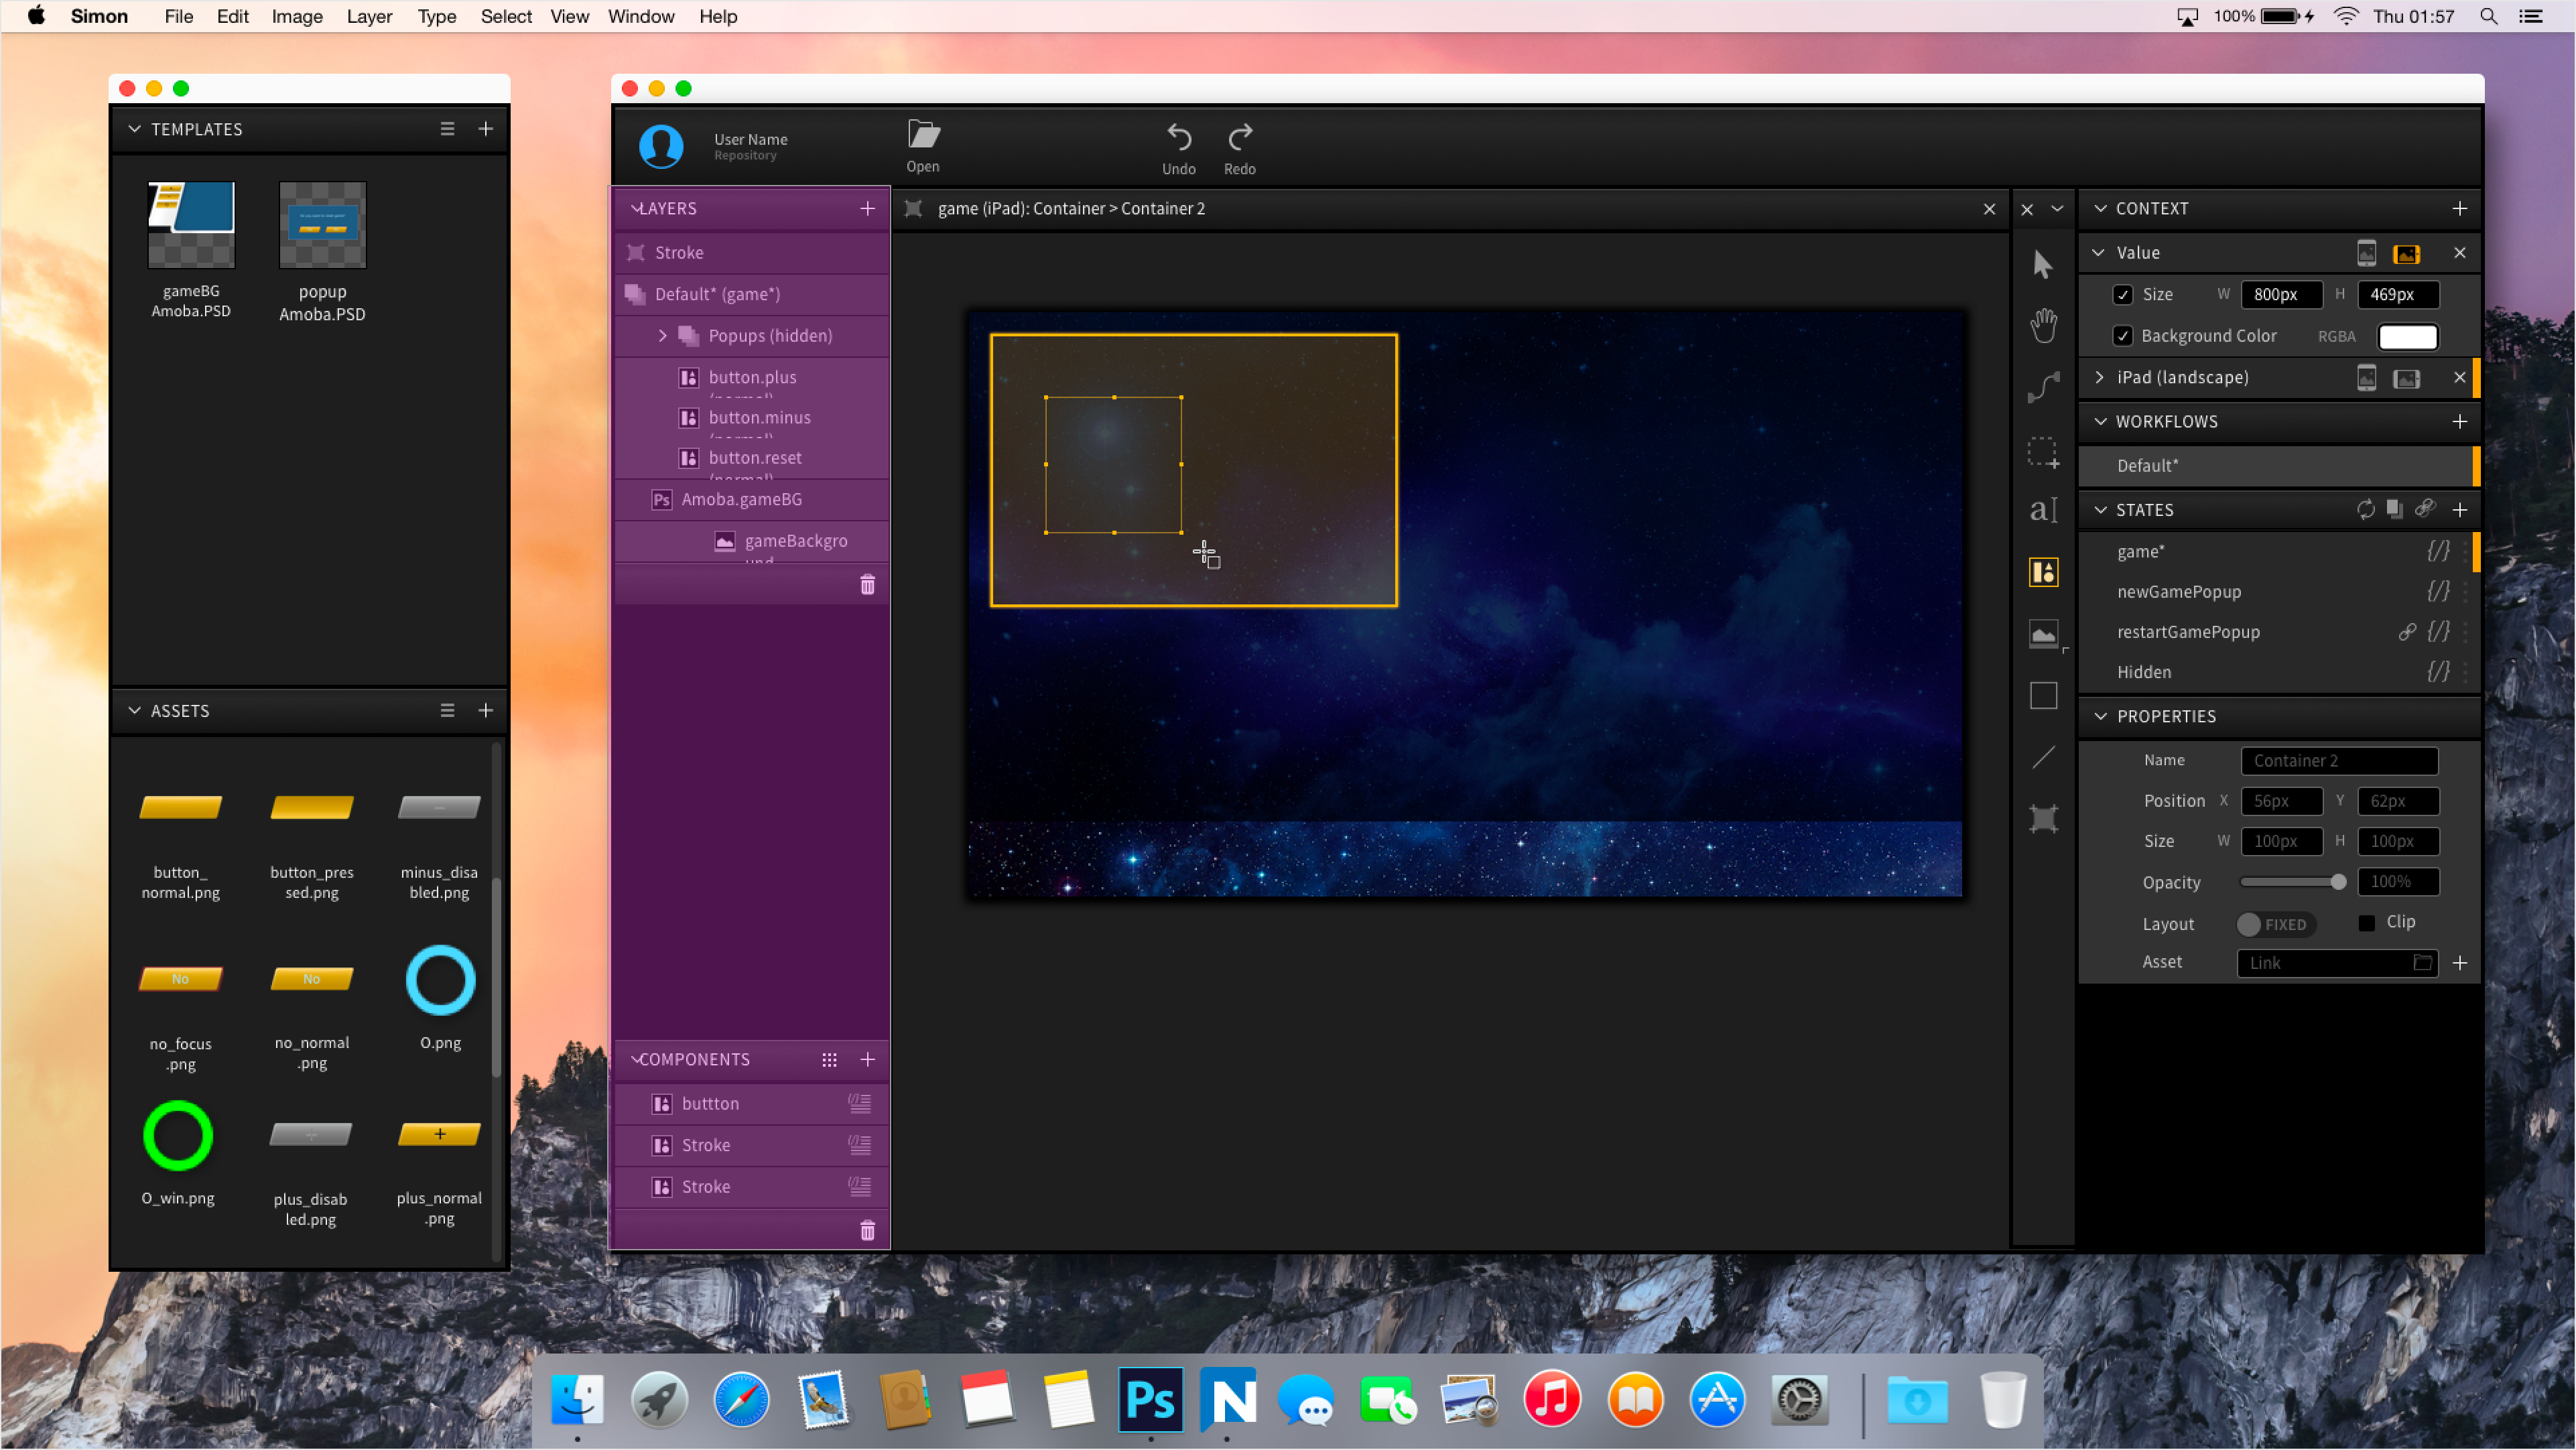Expand the Popups (hidden) layer group

[x=662, y=336]
